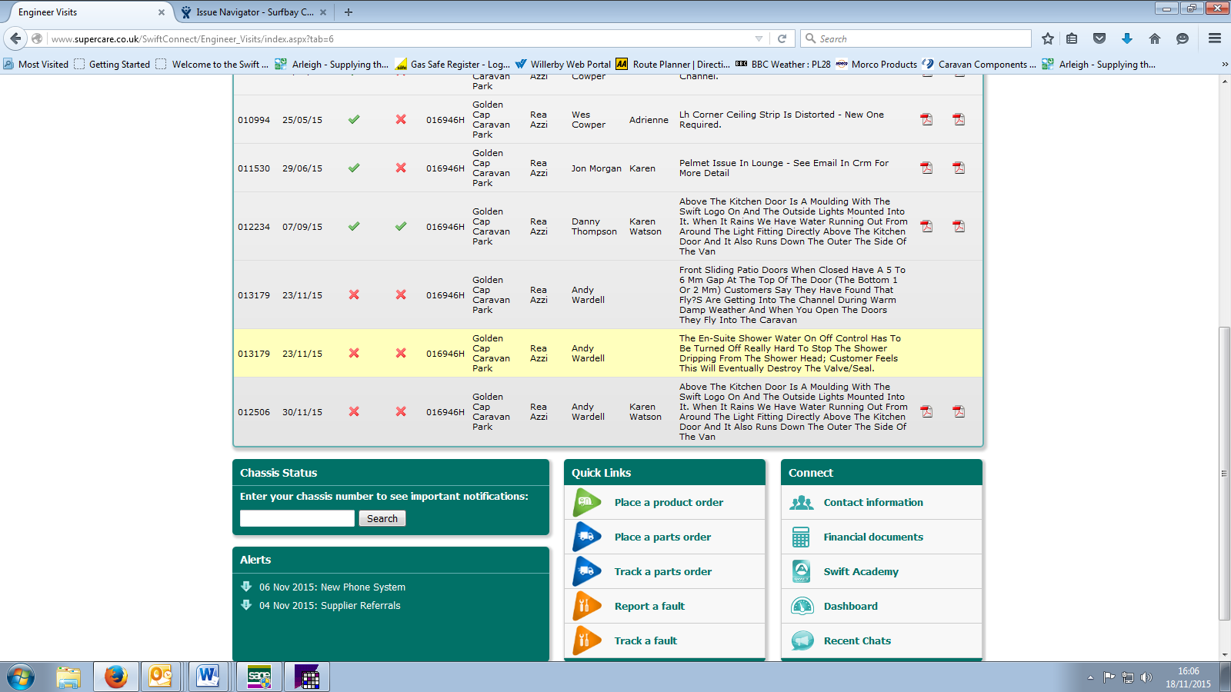1231x692 pixels.
Task: Click visit number 012234 in the table
Action: pos(254,227)
